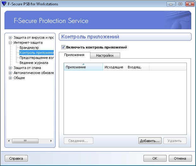This screenshot has width=196, height=166.
Task: Select Контроль приложений tree item
Action: coord(36,53)
